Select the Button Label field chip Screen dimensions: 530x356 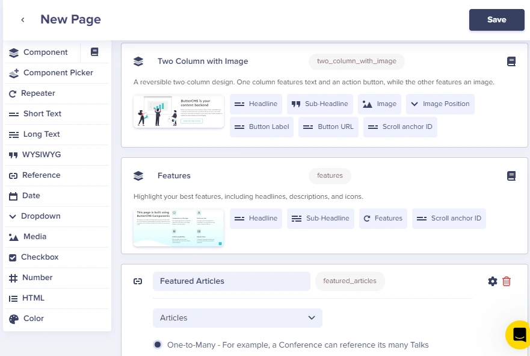262,127
